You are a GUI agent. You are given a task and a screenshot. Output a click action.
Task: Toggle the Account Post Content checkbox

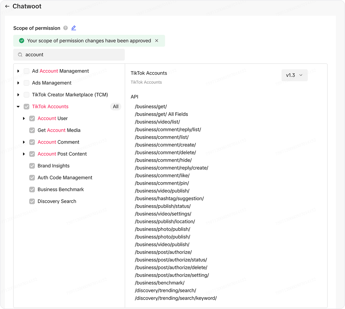click(32, 154)
